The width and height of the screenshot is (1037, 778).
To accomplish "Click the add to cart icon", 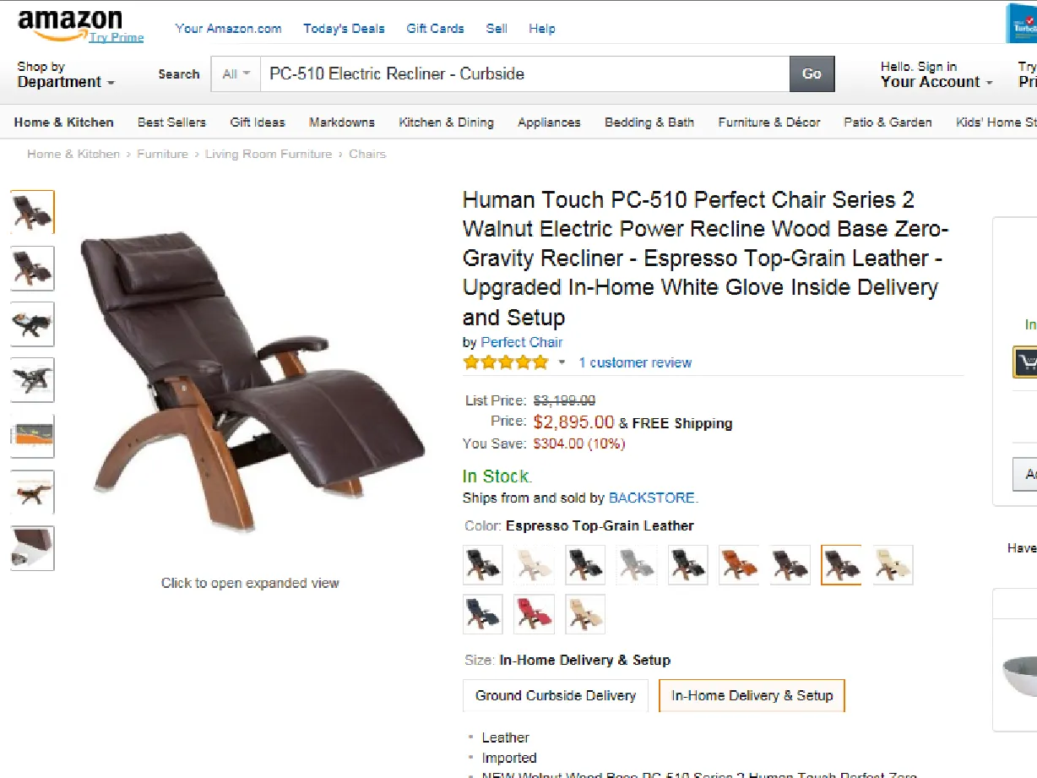I will click(1025, 362).
